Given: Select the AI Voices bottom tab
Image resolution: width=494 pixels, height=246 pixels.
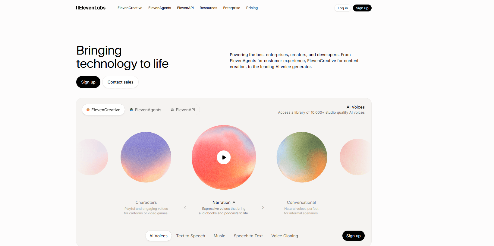Looking at the screenshot, I should [159, 236].
